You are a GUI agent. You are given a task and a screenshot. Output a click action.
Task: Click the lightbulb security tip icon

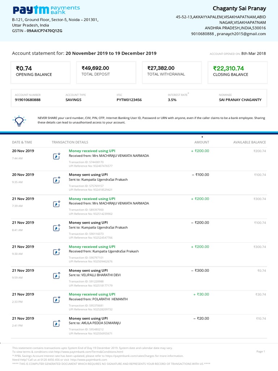coord(18,120)
